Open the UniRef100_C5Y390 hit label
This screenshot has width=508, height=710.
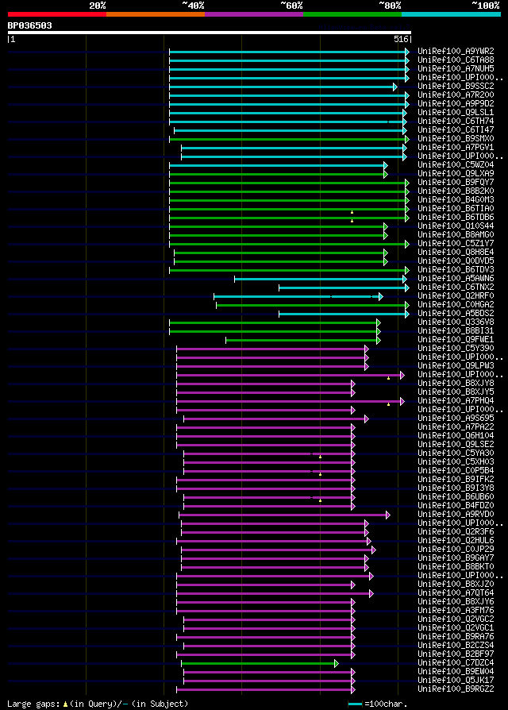[x=456, y=348]
